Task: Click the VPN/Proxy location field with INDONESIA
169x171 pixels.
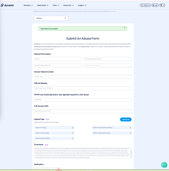Action: pyautogui.click(x=83, y=100)
